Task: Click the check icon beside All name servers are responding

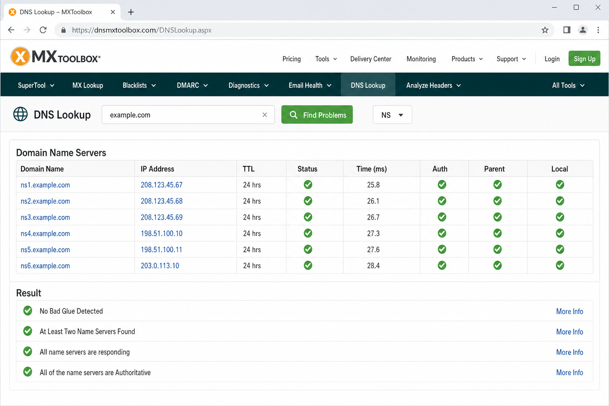Action: (28, 351)
